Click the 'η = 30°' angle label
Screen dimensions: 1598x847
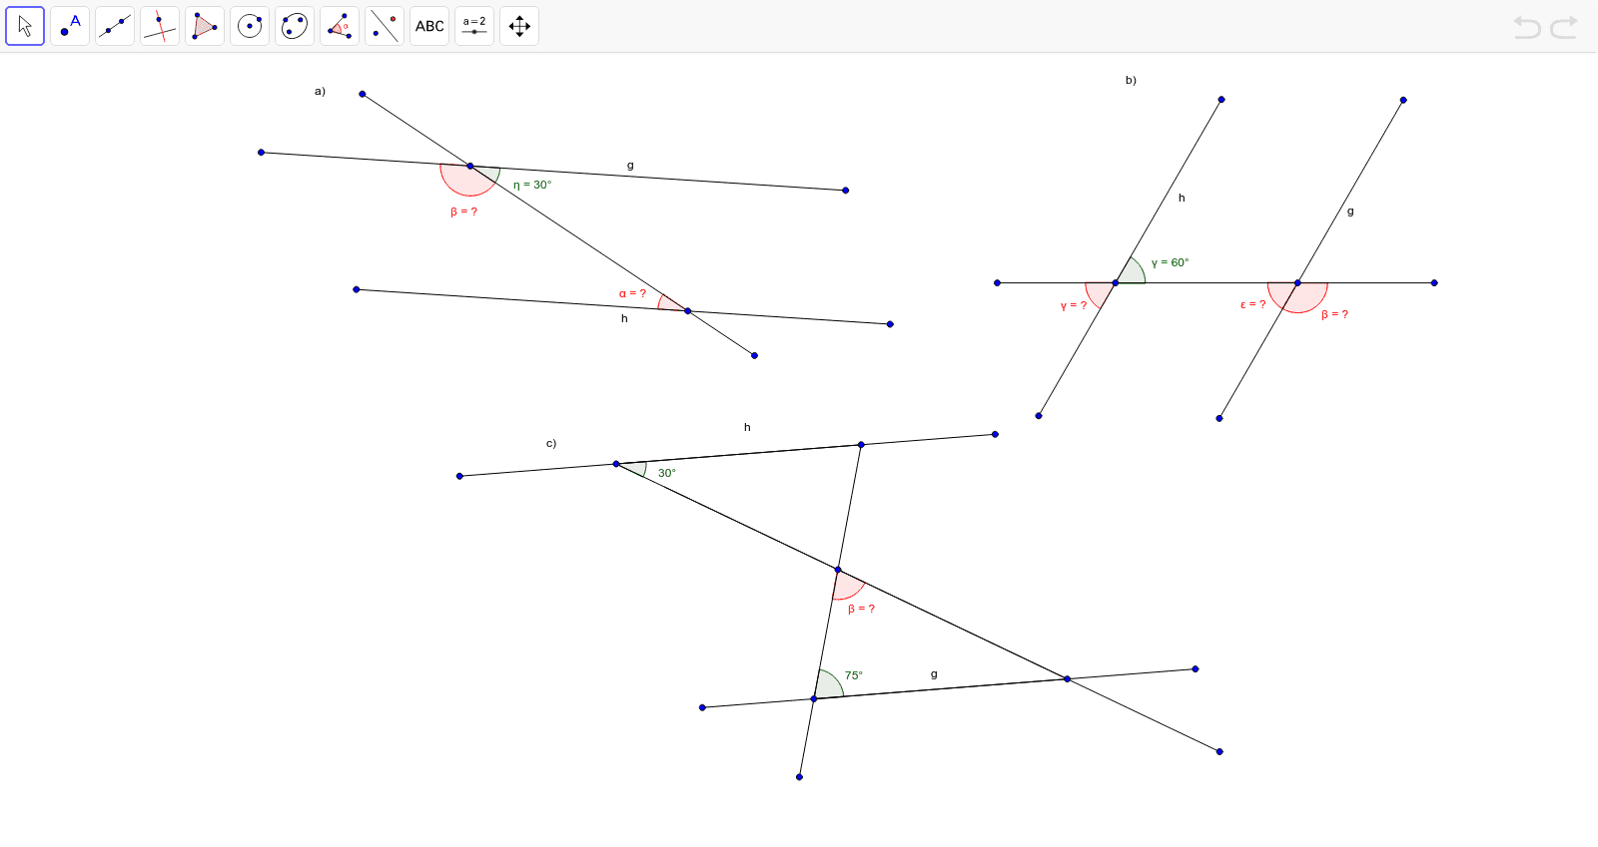coord(532,185)
